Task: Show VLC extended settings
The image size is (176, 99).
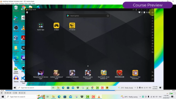Action: [16, 93]
